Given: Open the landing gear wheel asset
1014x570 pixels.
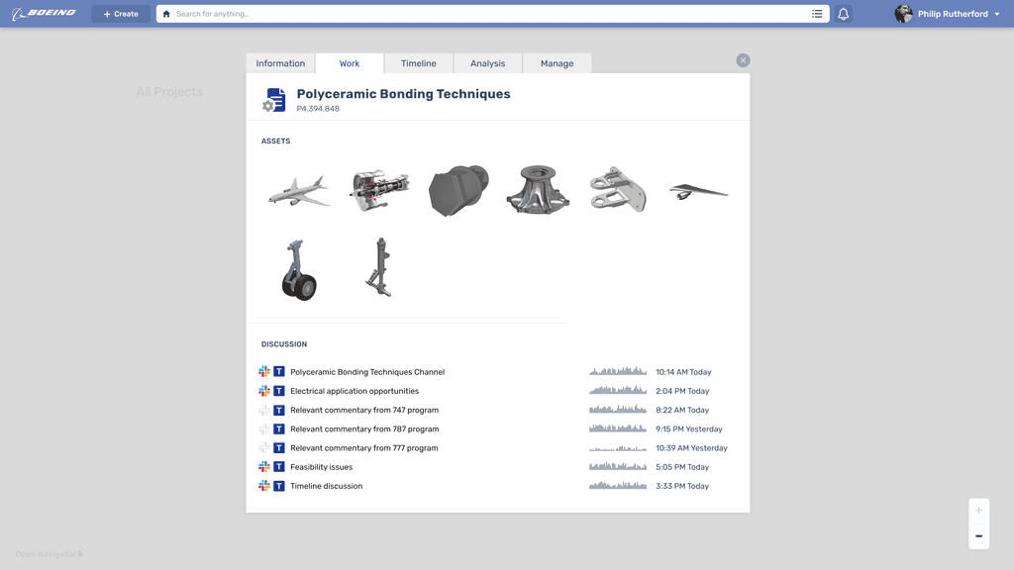Looking at the screenshot, I should point(298,269).
